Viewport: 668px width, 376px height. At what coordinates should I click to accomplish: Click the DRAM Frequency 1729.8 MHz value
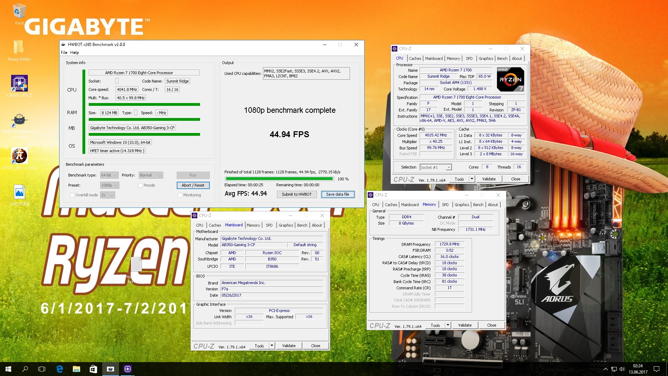[449, 244]
